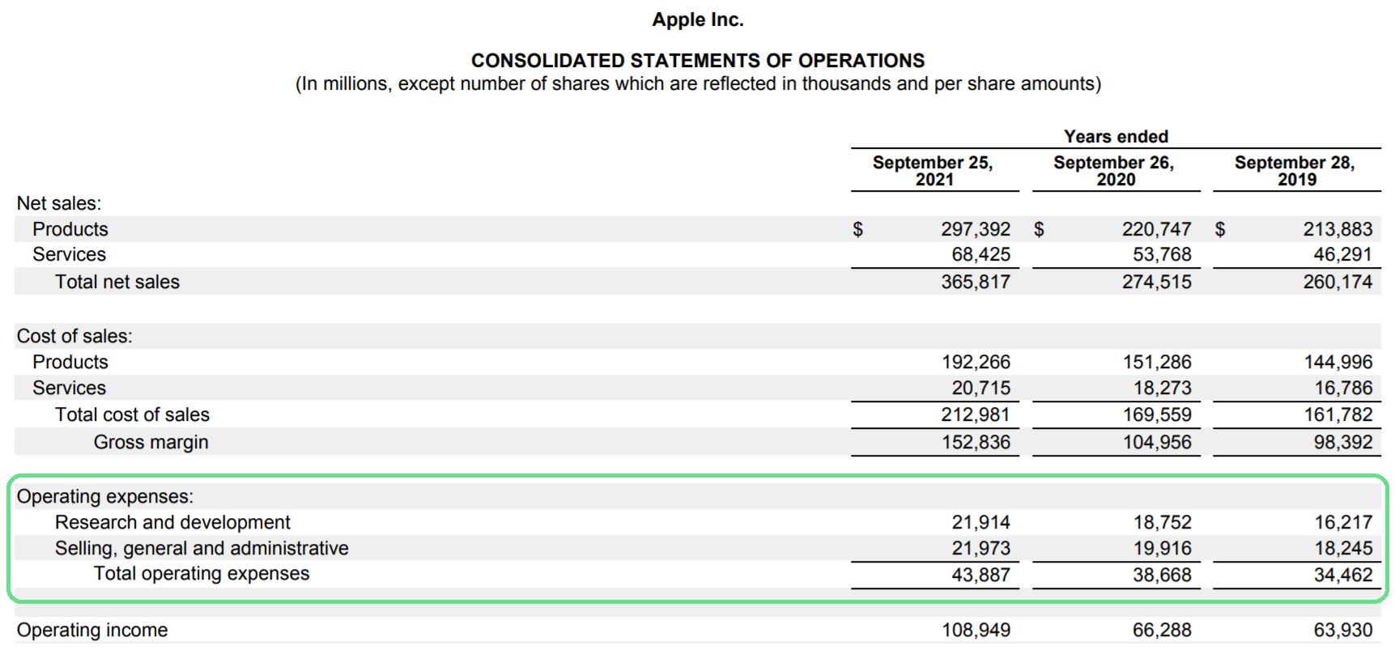This screenshot has height=654, width=1395.
Task: Click the Products label under Net sales
Action: click(70, 229)
